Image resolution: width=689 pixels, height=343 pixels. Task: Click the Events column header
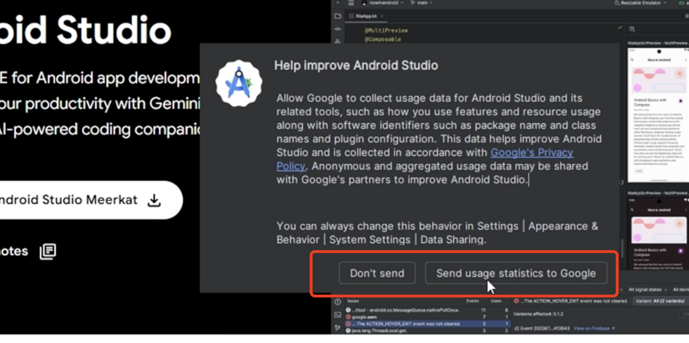(472, 301)
